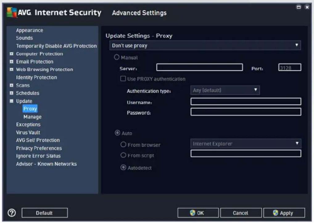Expand the Computer Protection tree node
314x223 pixels.
(12, 54)
